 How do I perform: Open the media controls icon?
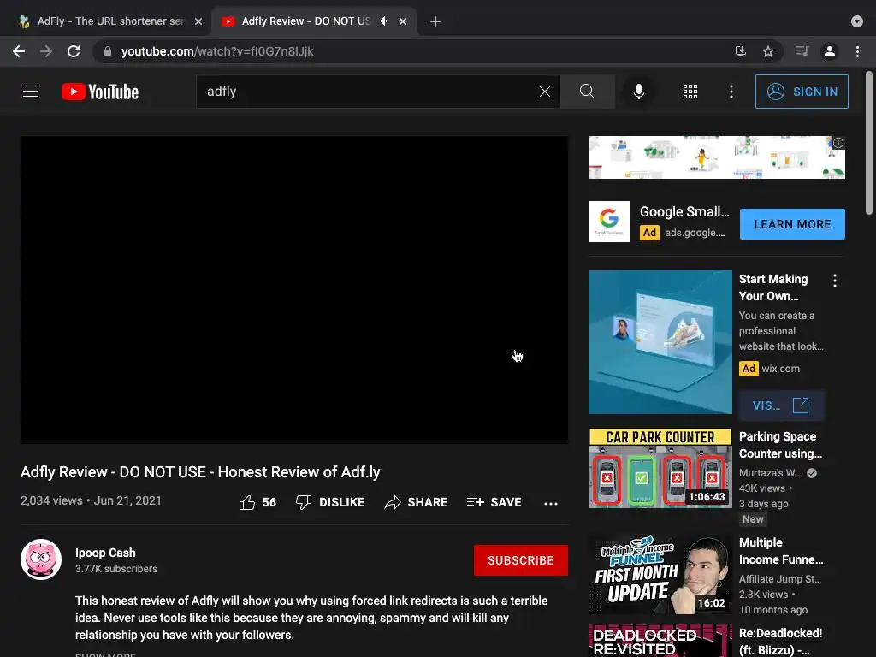pos(802,51)
